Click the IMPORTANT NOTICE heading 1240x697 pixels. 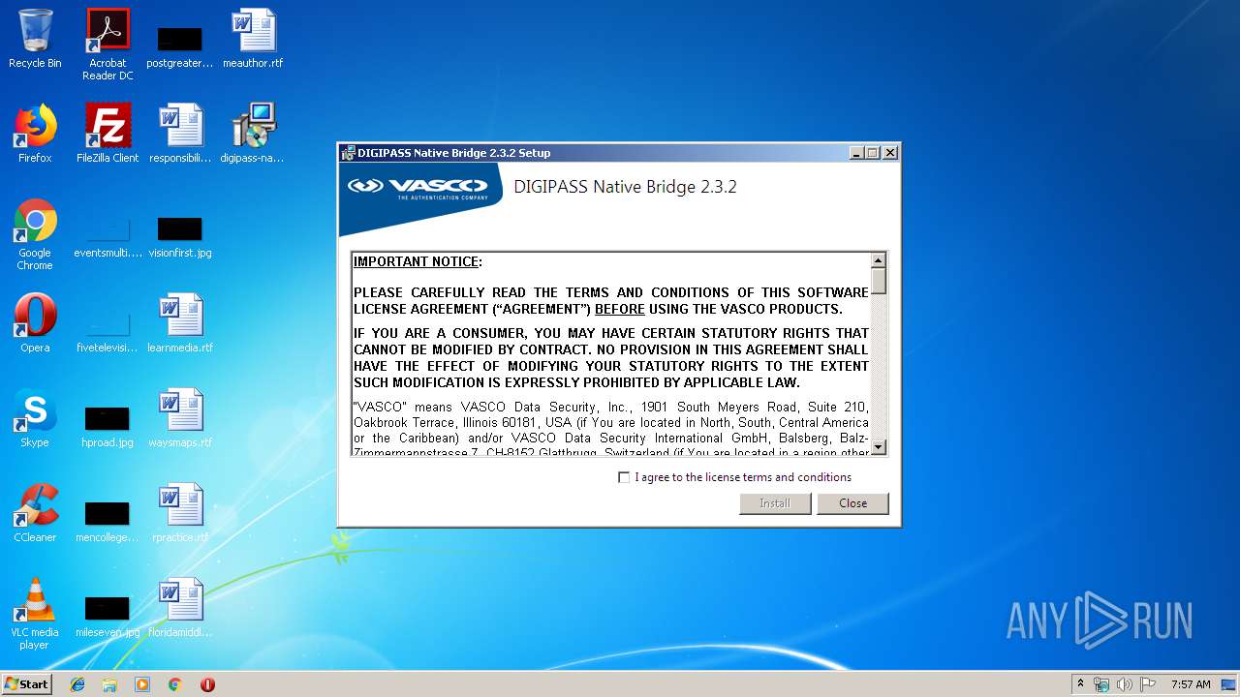(x=418, y=261)
